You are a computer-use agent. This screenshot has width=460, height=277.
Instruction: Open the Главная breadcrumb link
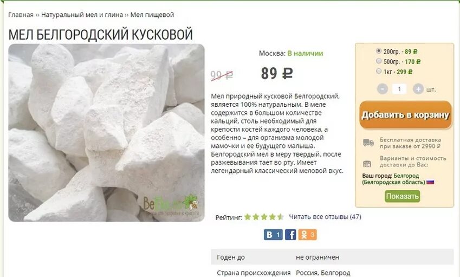(21, 15)
